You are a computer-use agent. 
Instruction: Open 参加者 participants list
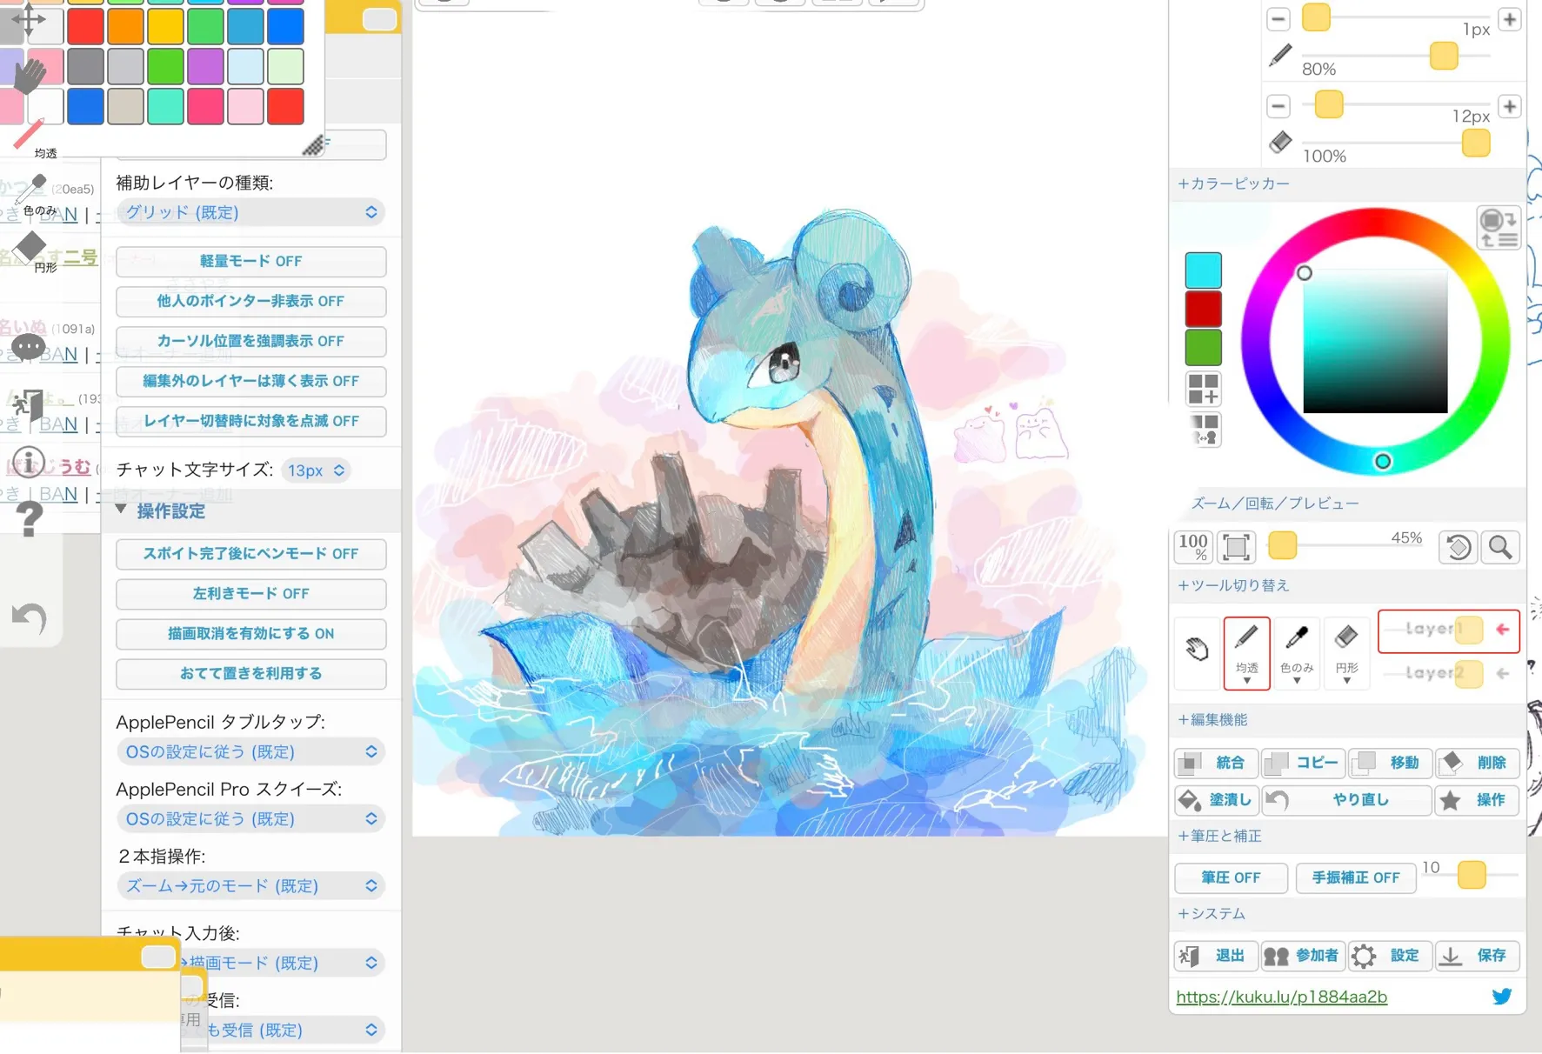[x=1303, y=956]
